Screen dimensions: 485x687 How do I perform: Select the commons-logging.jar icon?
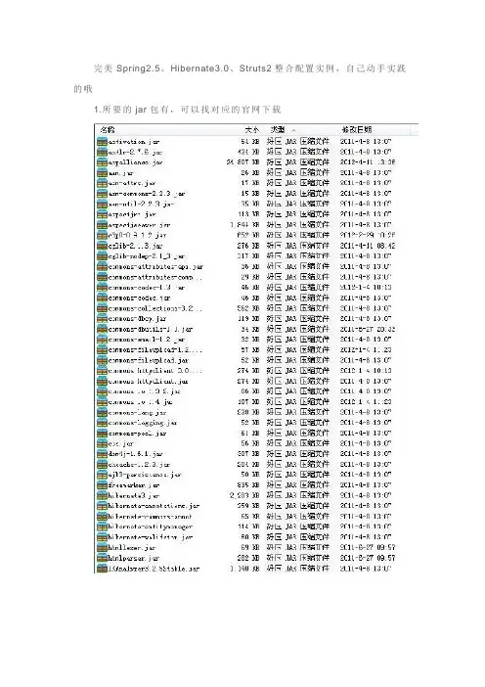pyautogui.click(x=102, y=423)
